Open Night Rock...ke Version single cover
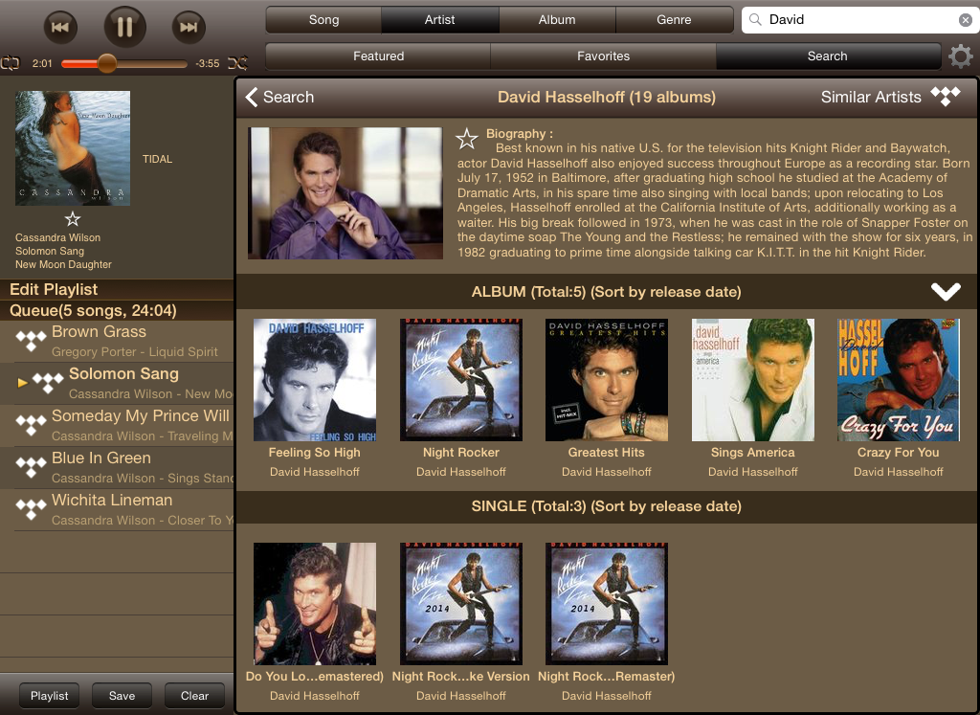 [x=461, y=604]
